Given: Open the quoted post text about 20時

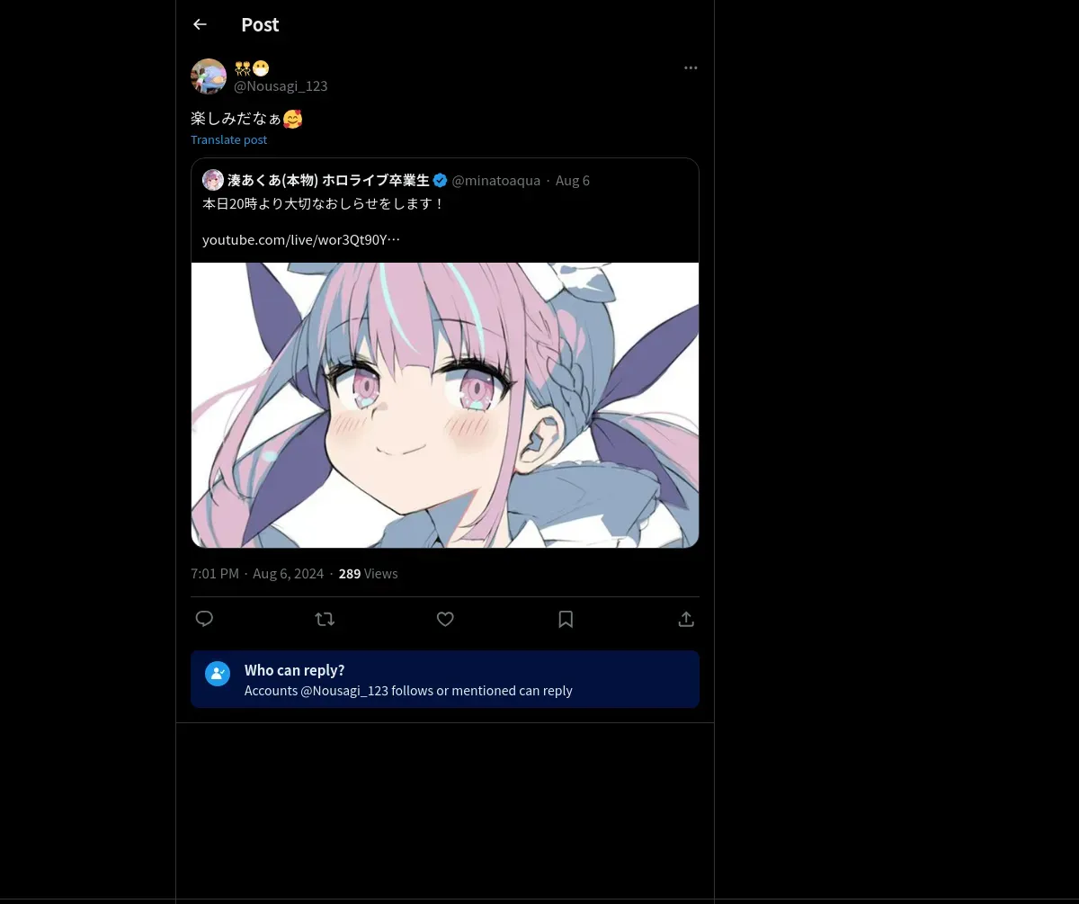Looking at the screenshot, I should [324, 203].
